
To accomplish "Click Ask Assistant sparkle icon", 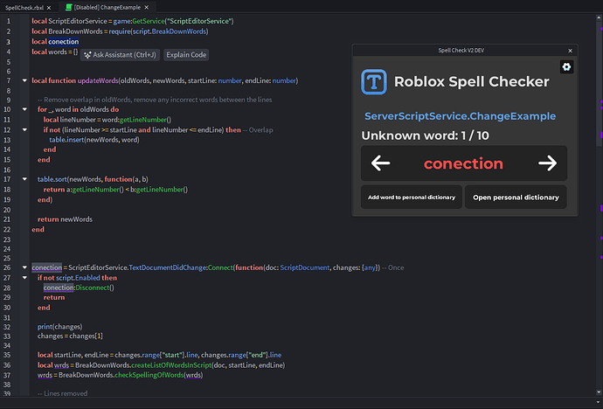I will pyautogui.click(x=87, y=55).
